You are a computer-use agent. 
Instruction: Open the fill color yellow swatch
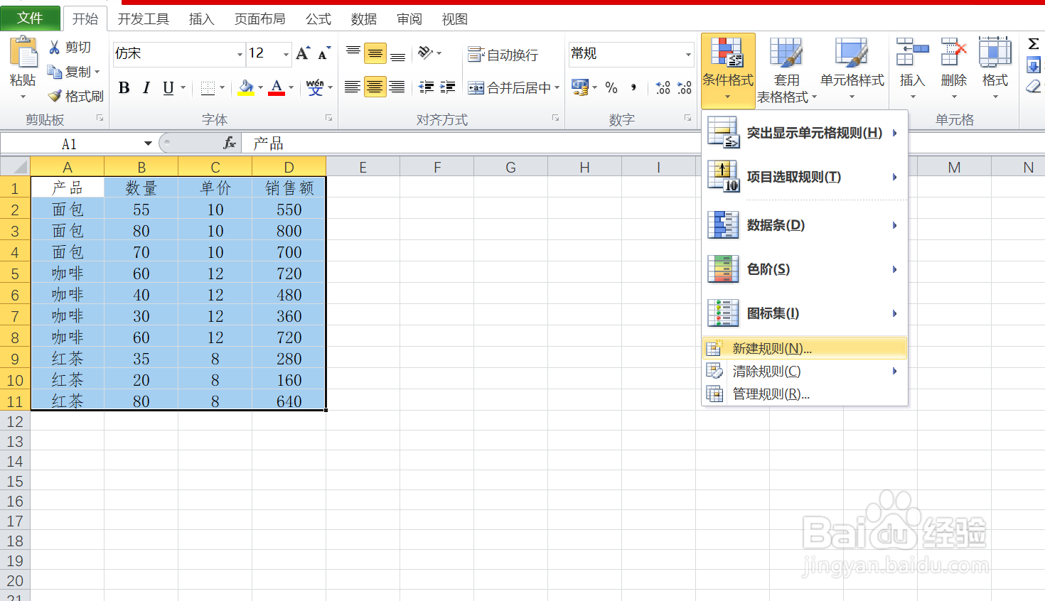coord(248,87)
